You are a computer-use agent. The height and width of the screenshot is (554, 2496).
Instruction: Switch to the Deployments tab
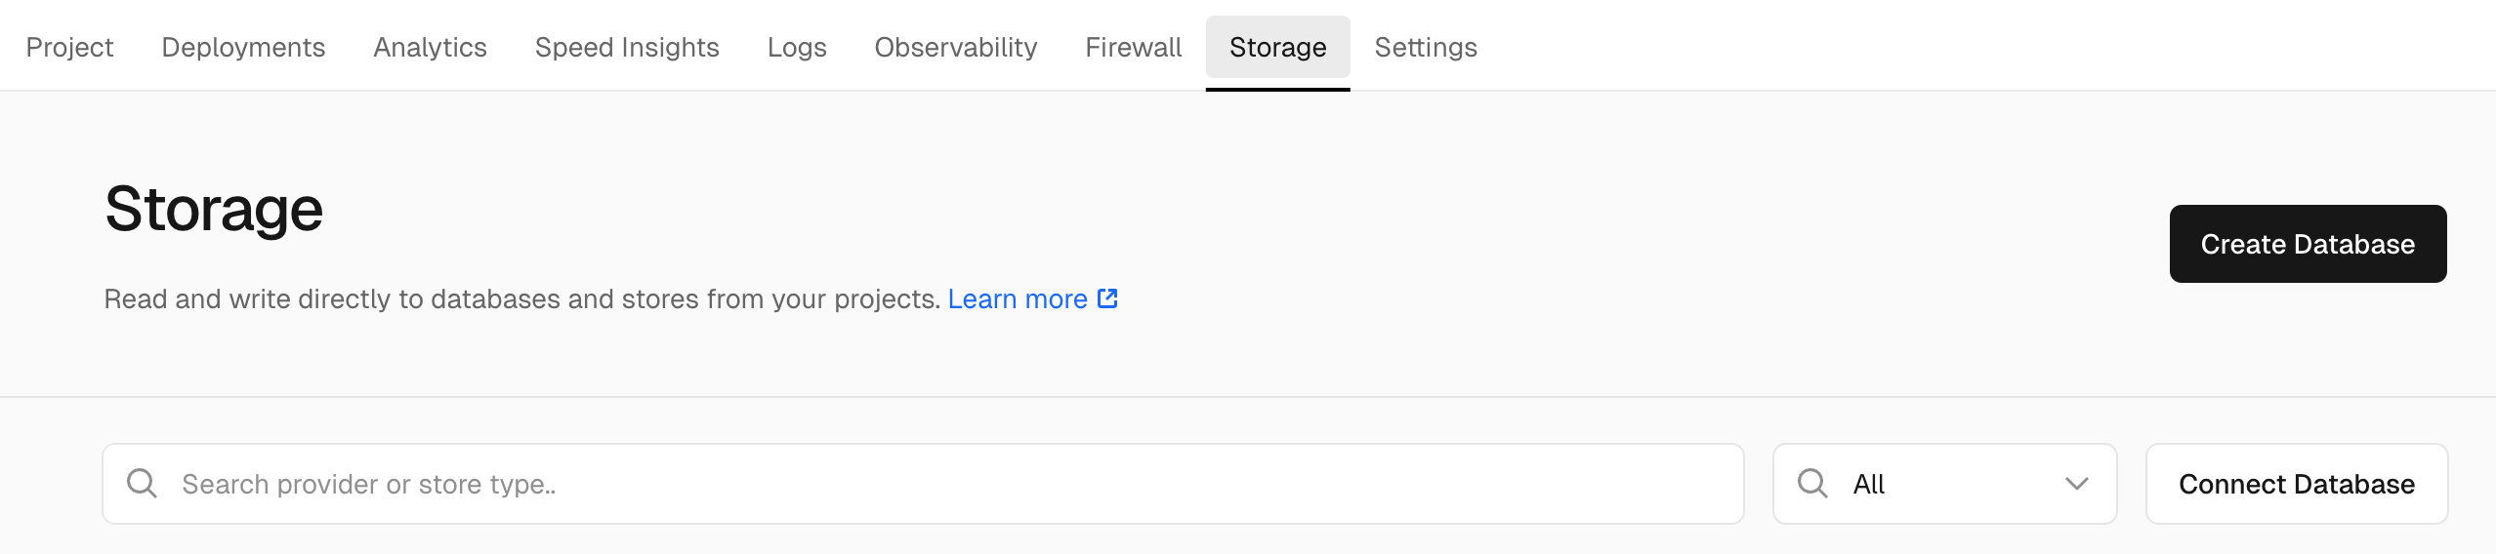point(243,47)
